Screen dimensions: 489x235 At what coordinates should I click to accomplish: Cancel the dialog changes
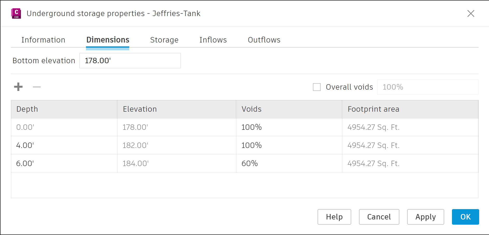(x=379, y=217)
